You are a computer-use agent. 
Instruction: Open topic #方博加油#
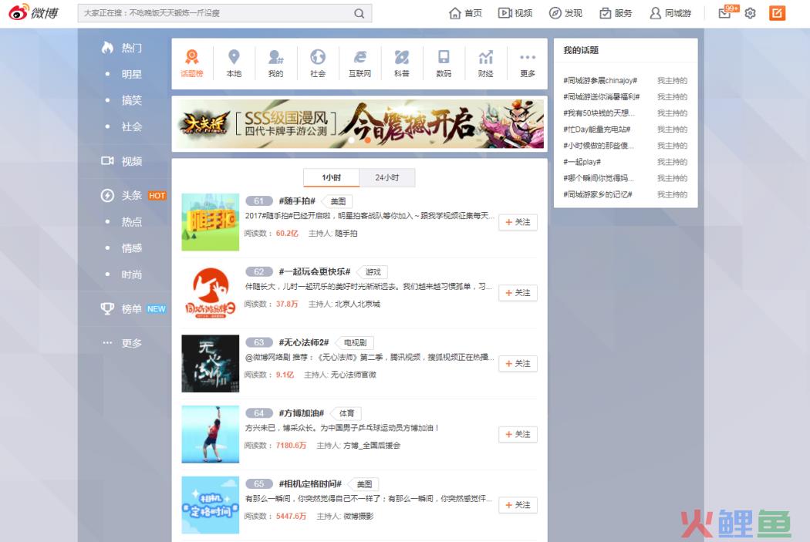[x=301, y=413]
